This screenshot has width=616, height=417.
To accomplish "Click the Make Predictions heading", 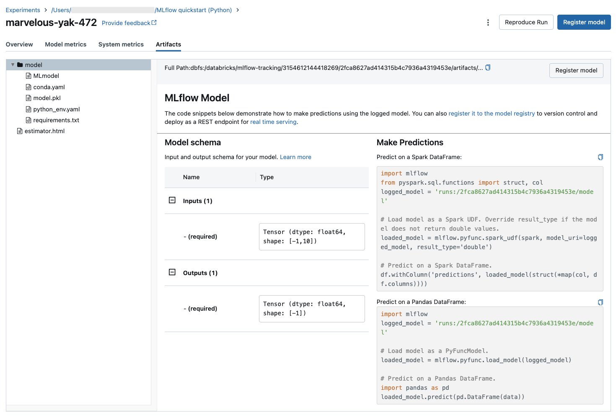I will coord(410,142).
